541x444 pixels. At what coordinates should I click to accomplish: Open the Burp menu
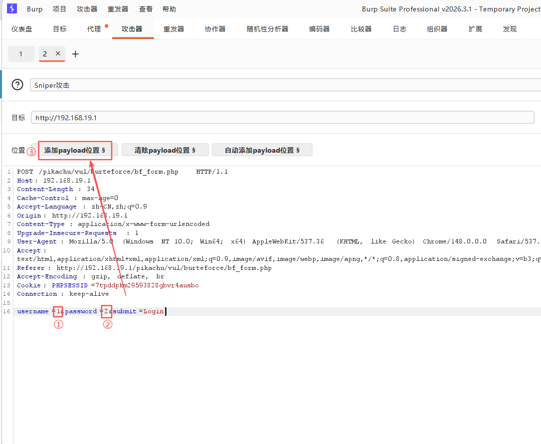point(34,9)
